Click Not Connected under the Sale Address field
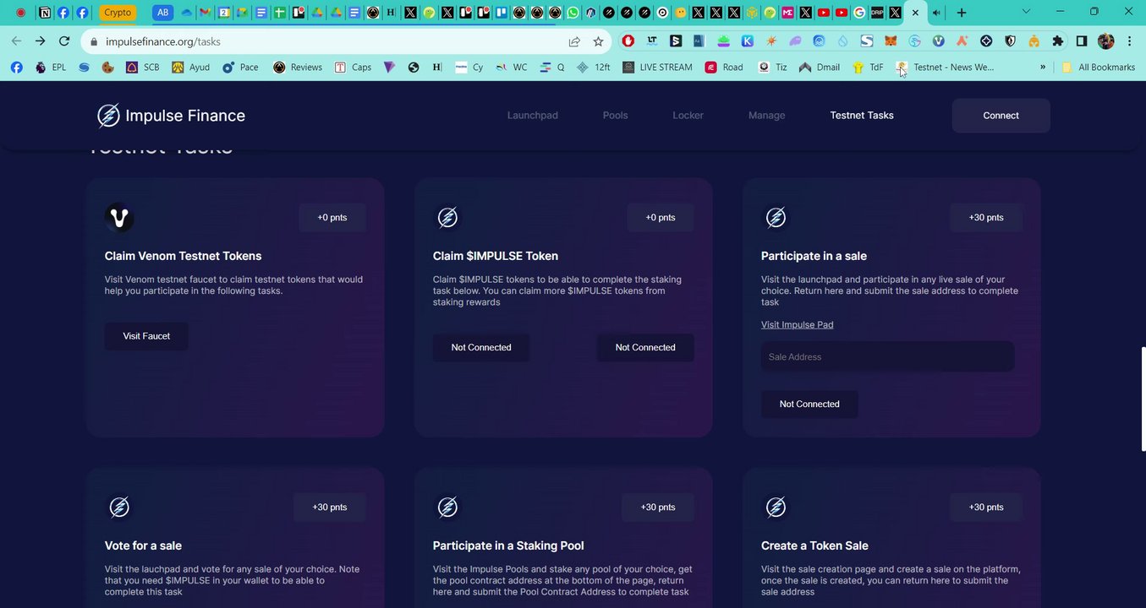Screen dimensions: 1146x608 [x=809, y=404]
